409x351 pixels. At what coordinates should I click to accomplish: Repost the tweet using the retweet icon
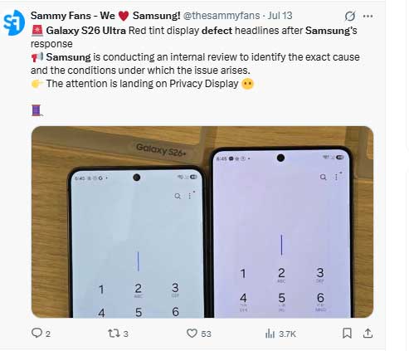tap(114, 334)
